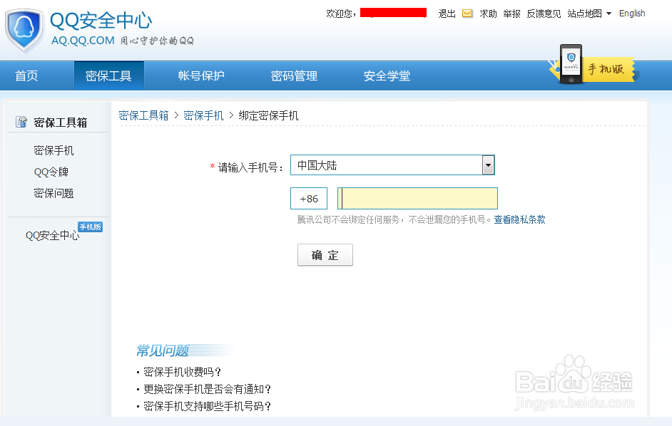672x426 pixels.
Task: Open the 帐号保护 navigation tab
Action: tap(201, 76)
